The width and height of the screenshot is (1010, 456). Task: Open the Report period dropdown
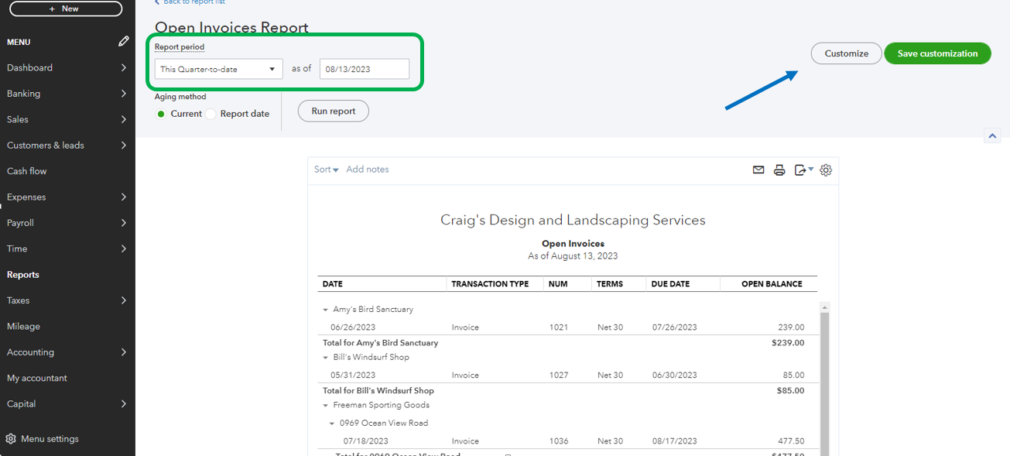218,69
